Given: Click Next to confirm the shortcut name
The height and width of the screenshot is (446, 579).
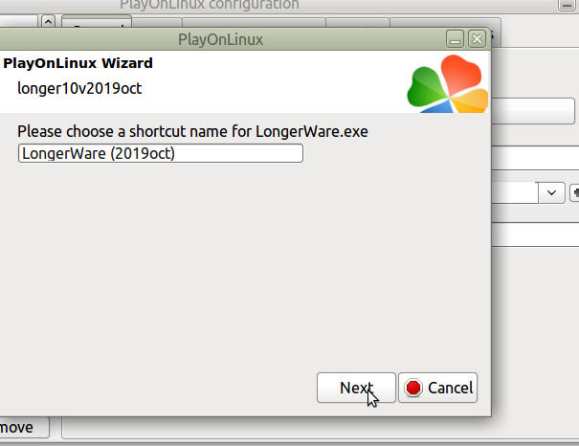Looking at the screenshot, I should click(x=356, y=388).
